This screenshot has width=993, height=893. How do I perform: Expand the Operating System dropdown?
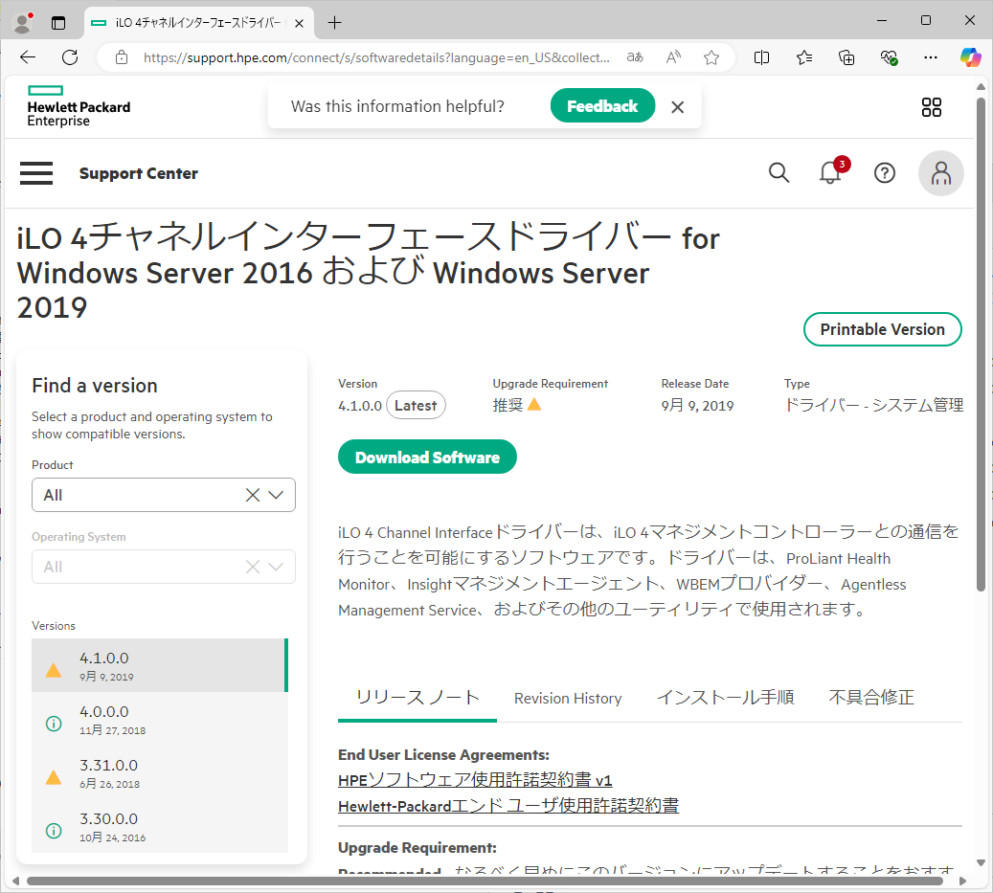coord(276,567)
